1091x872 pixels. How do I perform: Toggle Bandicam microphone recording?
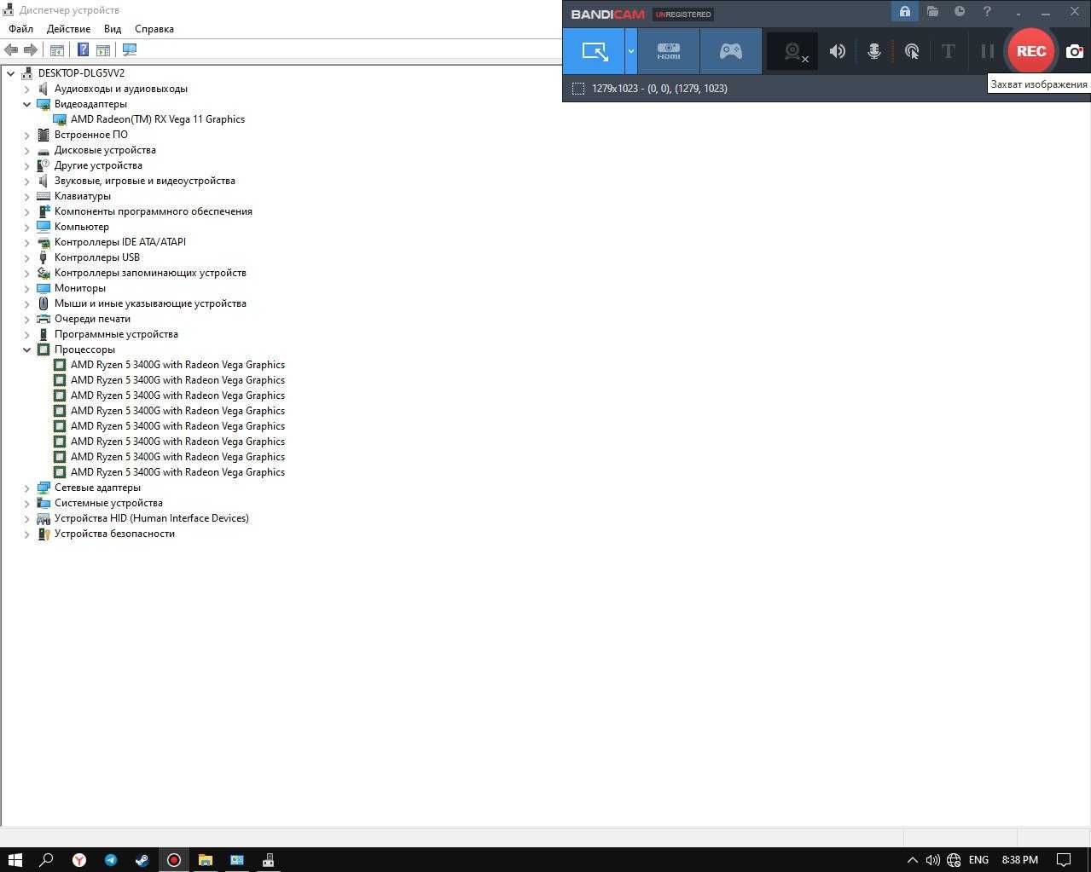pyautogui.click(x=874, y=51)
